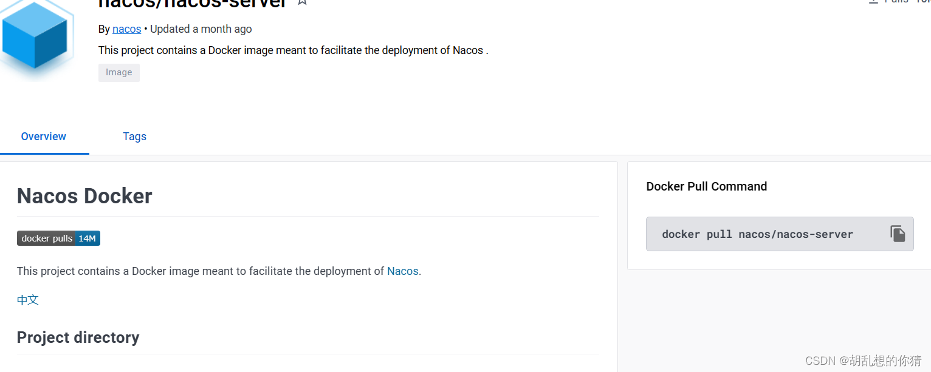Select the docker pull nacos/nacos-server command text
The image size is (931, 372).
point(757,234)
